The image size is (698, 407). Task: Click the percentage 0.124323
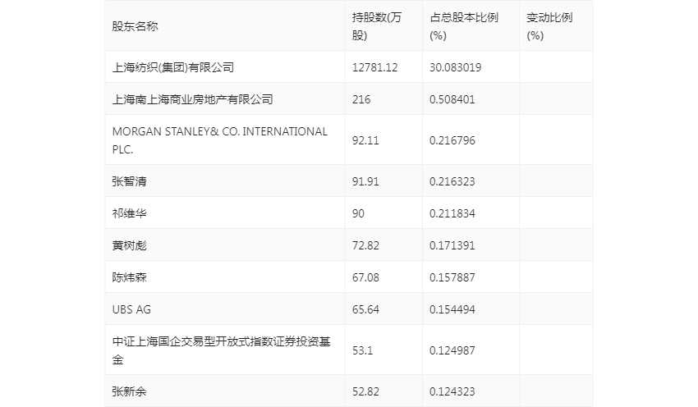pyautogui.click(x=452, y=391)
